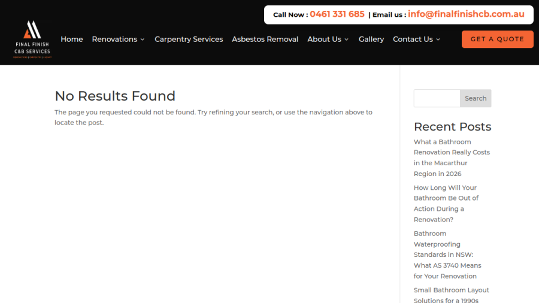539x303 pixels.
Task: Click the sidebar Search button
Action: [x=476, y=98]
